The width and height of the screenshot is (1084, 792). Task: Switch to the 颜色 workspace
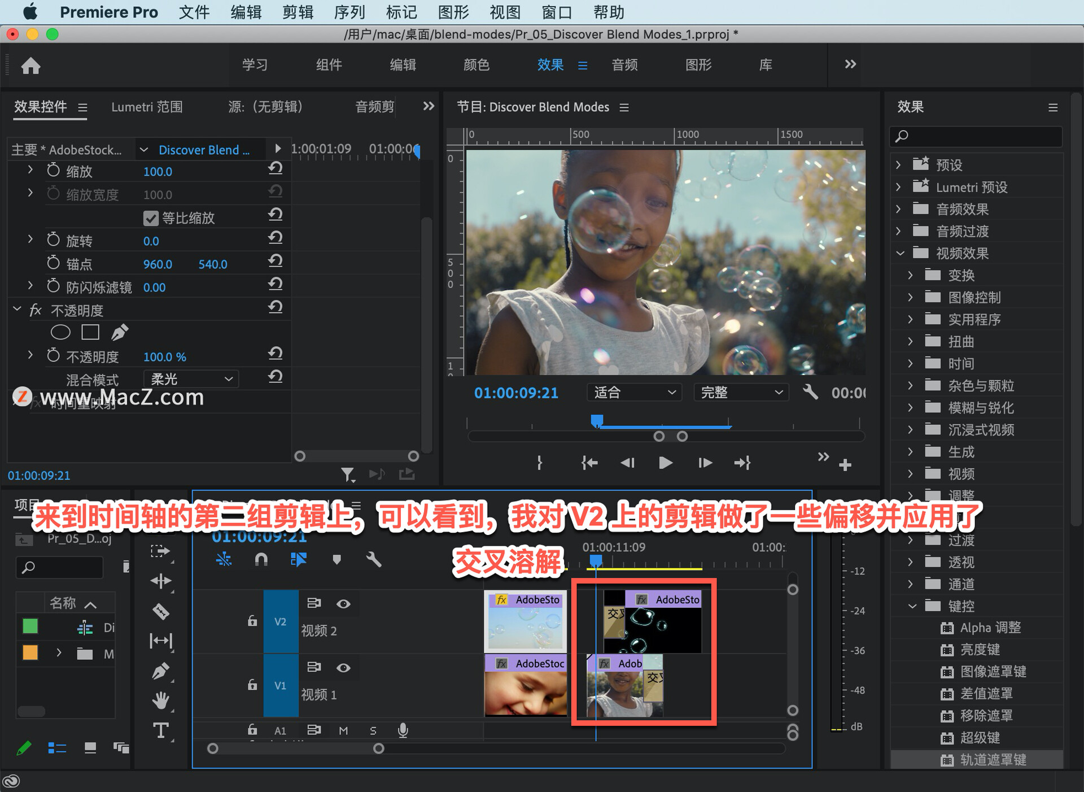point(477,65)
